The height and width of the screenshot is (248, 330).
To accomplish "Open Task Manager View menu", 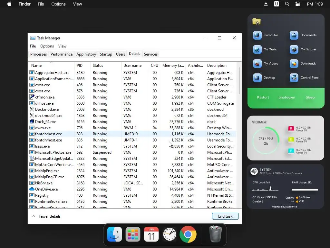I will pos(62,46).
